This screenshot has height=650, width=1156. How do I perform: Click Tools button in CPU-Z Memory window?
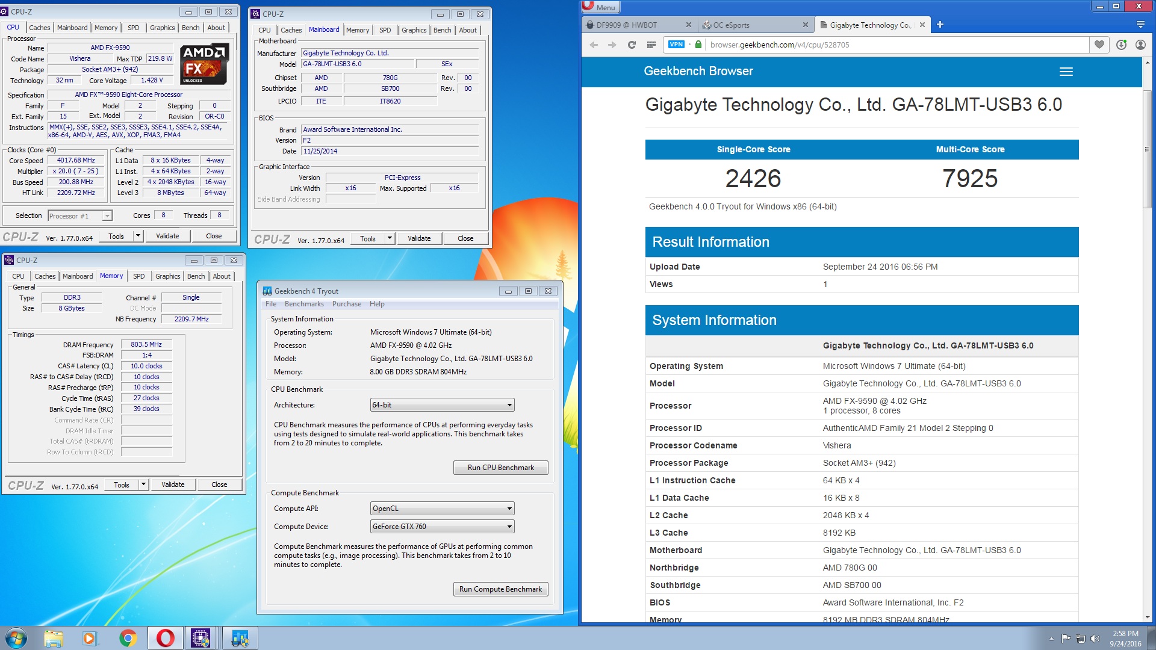(x=122, y=484)
